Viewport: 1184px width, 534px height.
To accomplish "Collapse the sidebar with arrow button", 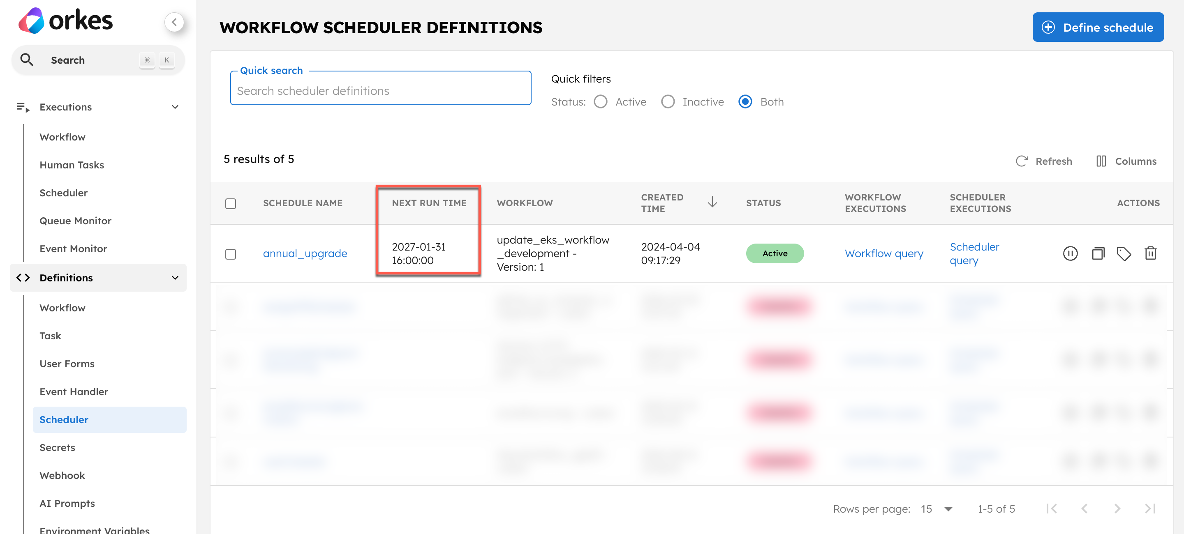I will (174, 22).
